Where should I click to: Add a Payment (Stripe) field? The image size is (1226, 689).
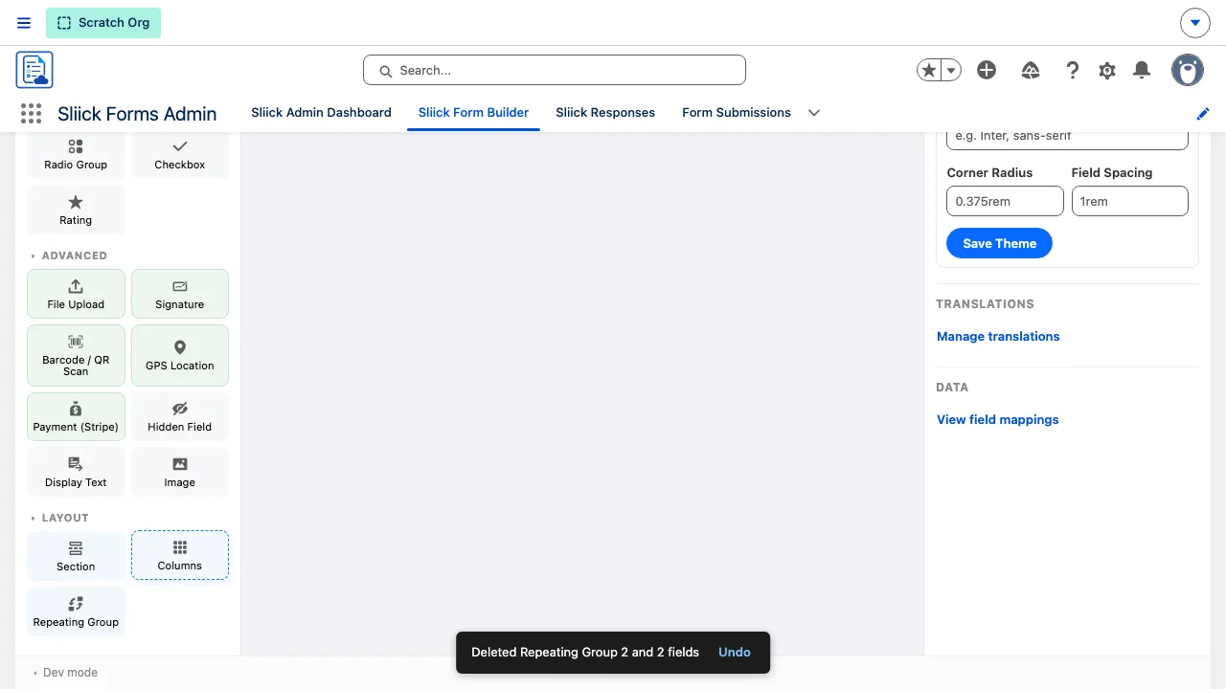[x=76, y=416]
